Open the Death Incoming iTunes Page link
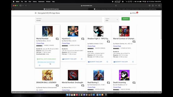Image resolution: width=173 pixels, height=97 pixels. pos(117,87)
